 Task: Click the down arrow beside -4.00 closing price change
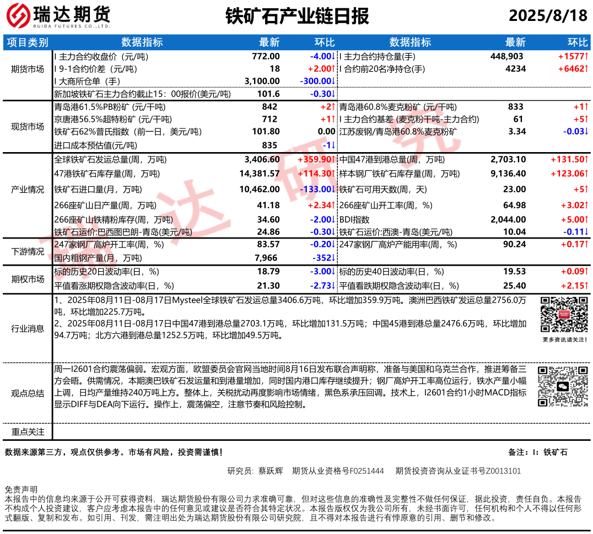(333, 56)
